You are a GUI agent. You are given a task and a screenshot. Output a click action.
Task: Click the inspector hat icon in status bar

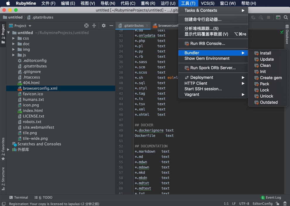tap(285, 203)
